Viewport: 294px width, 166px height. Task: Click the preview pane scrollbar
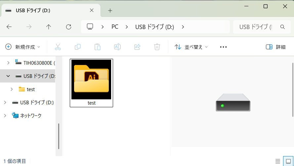293,90
